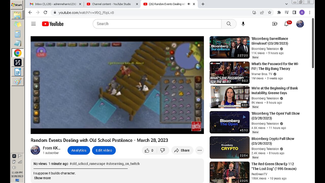Visit the Warner Bros. TV channel

[262, 74]
